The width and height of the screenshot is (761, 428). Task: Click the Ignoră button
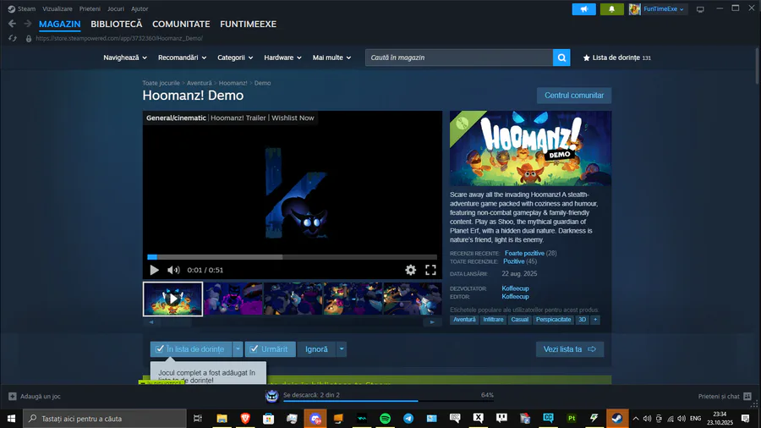(316, 348)
